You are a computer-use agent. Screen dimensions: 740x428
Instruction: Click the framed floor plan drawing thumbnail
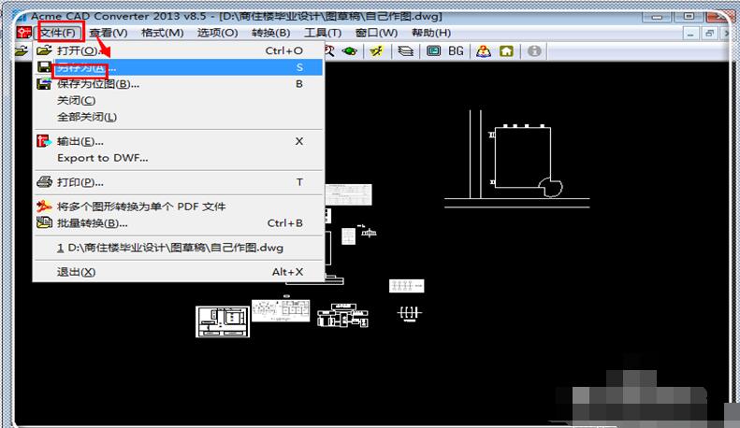(x=223, y=321)
